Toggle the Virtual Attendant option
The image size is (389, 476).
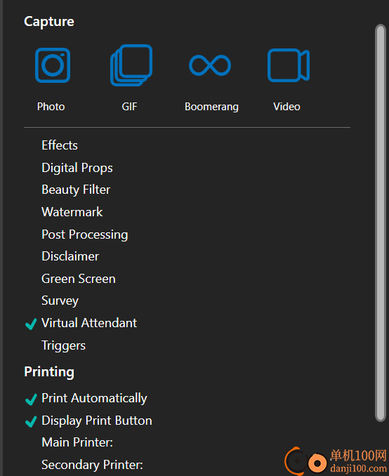coord(89,323)
